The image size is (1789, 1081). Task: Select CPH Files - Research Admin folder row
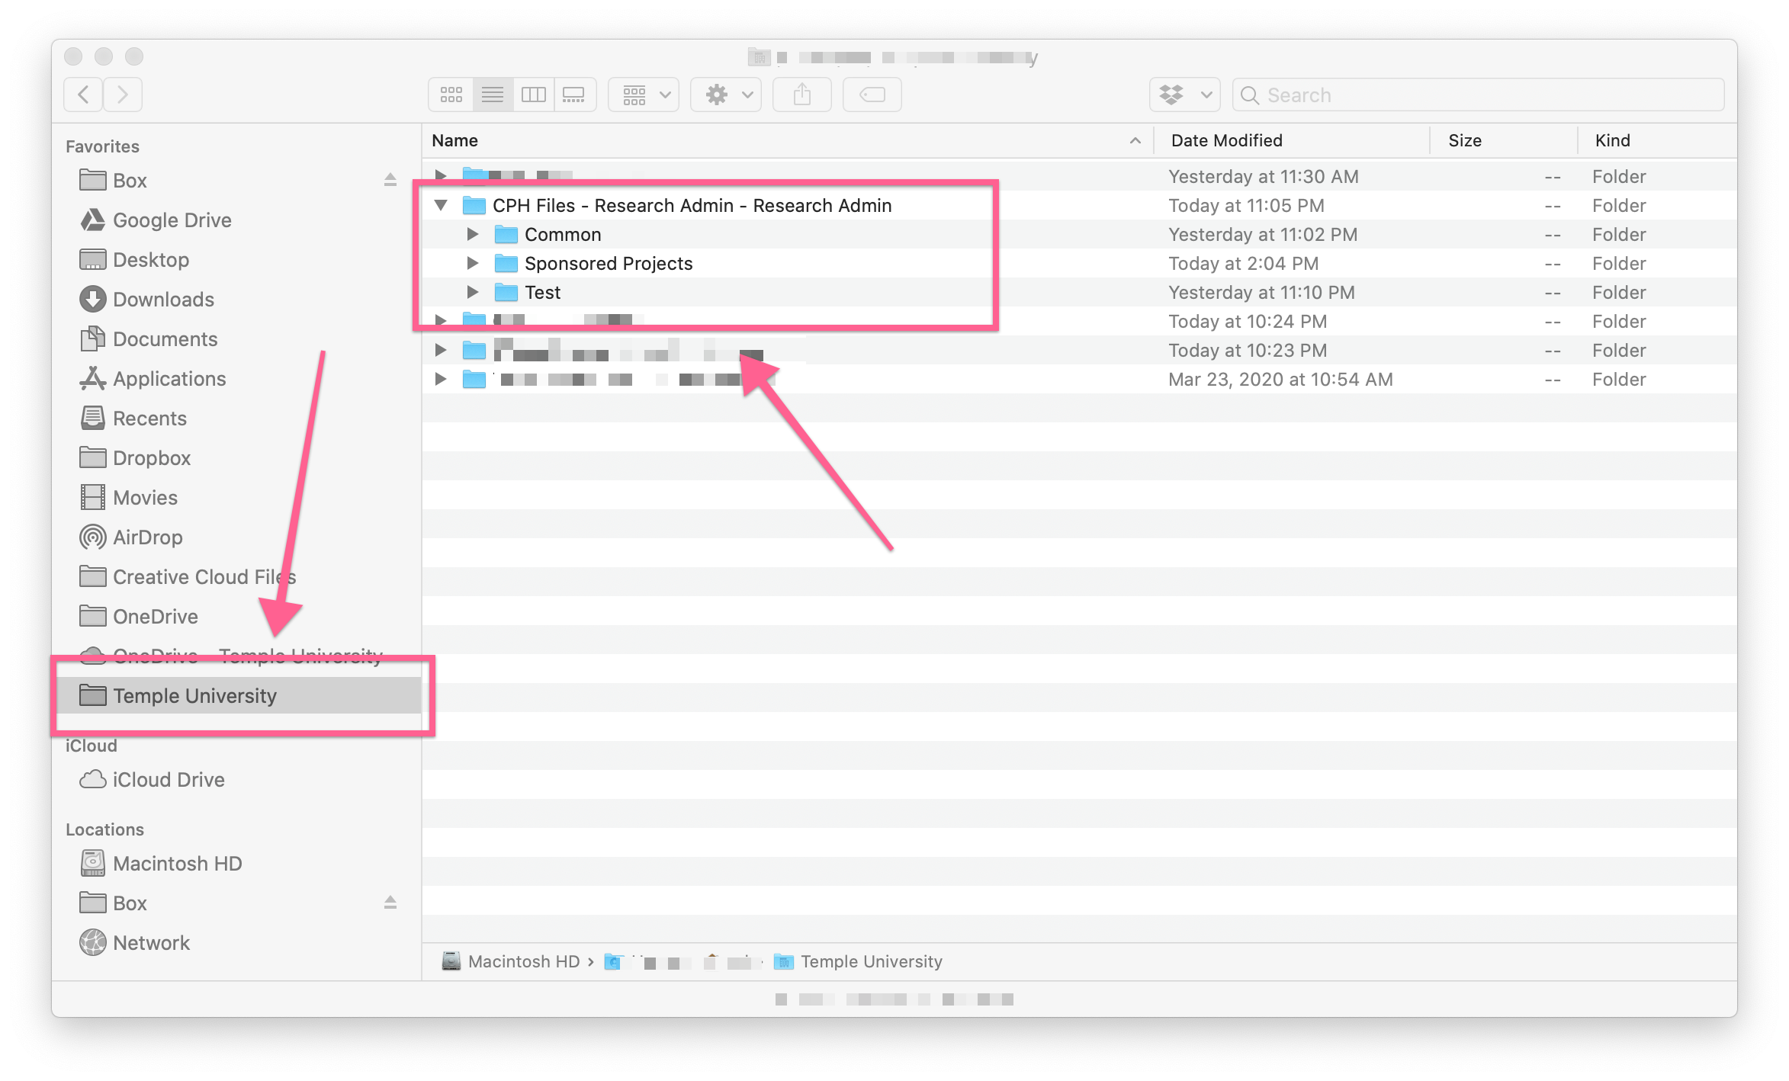(x=1080, y=205)
